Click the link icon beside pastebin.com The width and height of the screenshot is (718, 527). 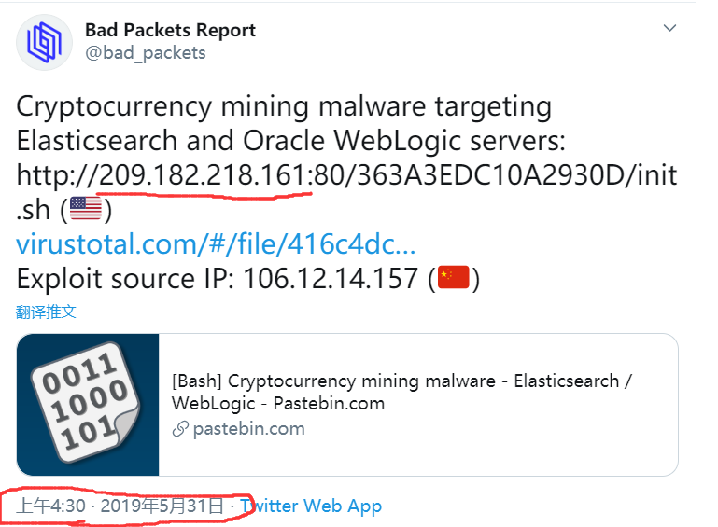pyautogui.click(x=180, y=429)
